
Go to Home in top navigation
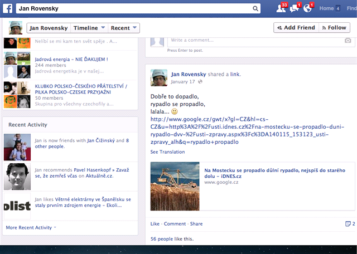327,8
